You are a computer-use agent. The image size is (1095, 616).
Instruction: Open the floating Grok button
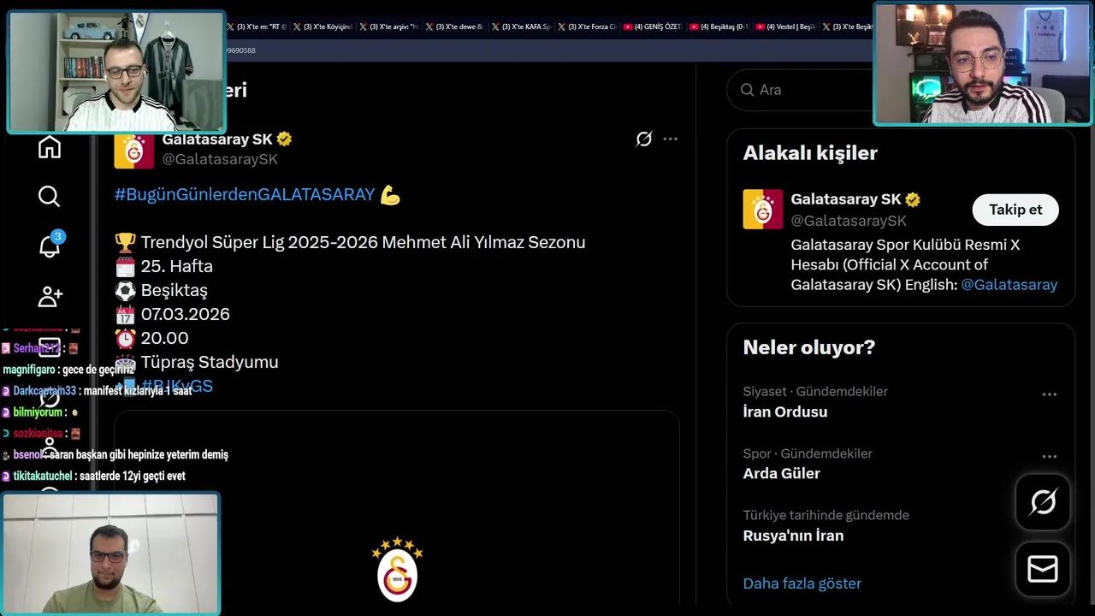click(x=1043, y=502)
